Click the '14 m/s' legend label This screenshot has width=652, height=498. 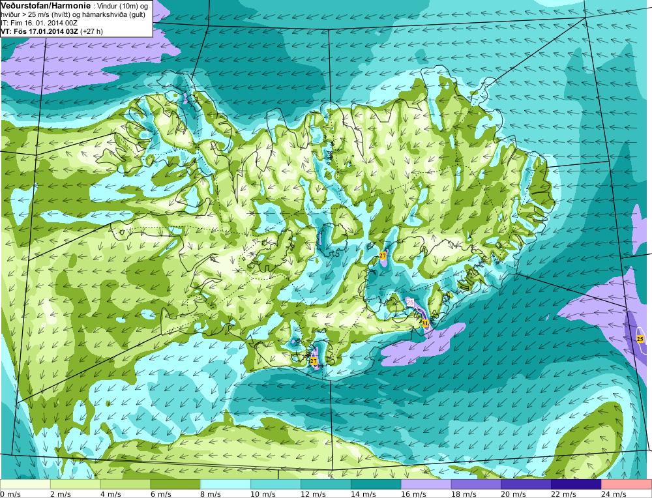click(363, 494)
